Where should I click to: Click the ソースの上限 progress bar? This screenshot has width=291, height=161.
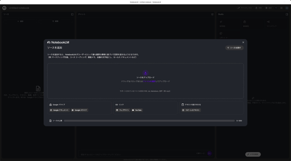coord(149,121)
